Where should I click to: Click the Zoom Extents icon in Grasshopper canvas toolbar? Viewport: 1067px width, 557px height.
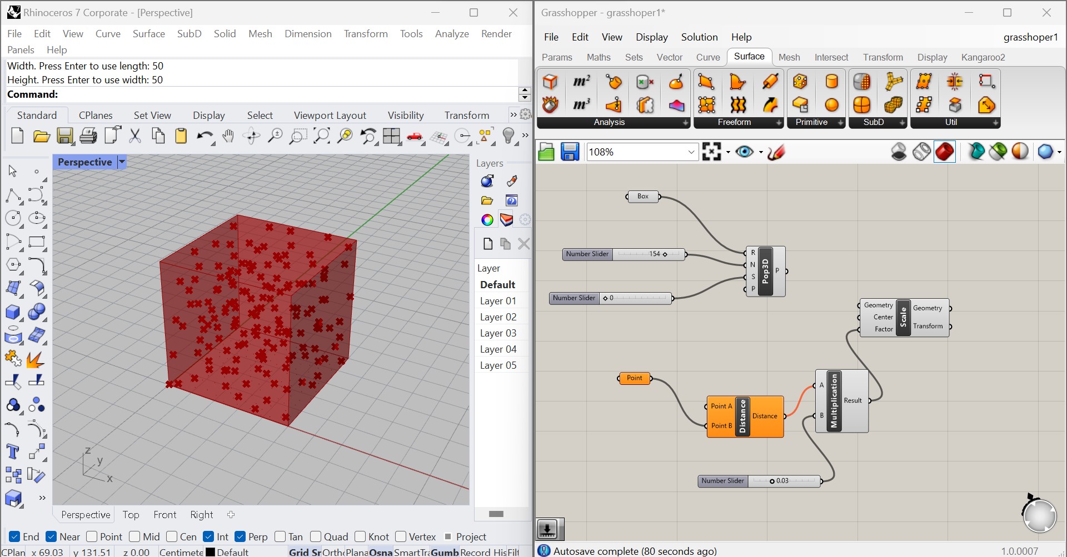pos(711,152)
